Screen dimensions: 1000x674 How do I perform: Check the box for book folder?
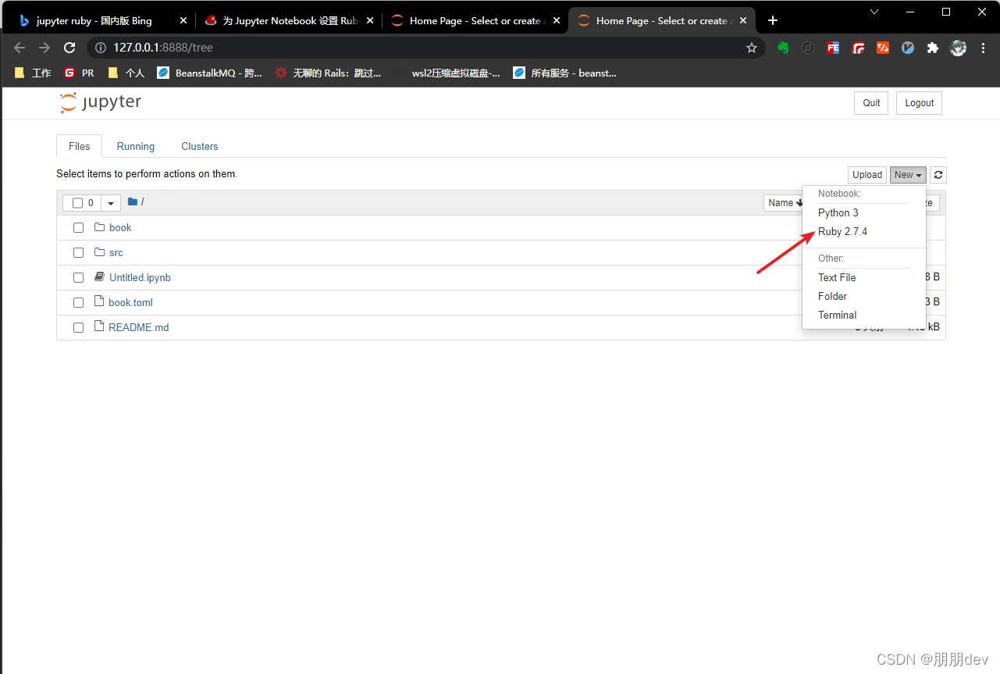pyautogui.click(x=78, y=228)
